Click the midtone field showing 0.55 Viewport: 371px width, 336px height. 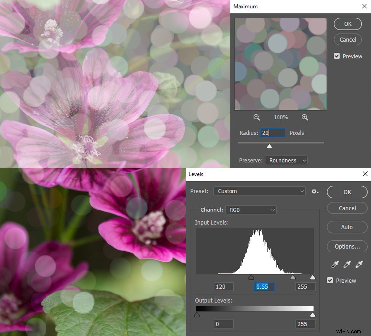tap(264, 287)
